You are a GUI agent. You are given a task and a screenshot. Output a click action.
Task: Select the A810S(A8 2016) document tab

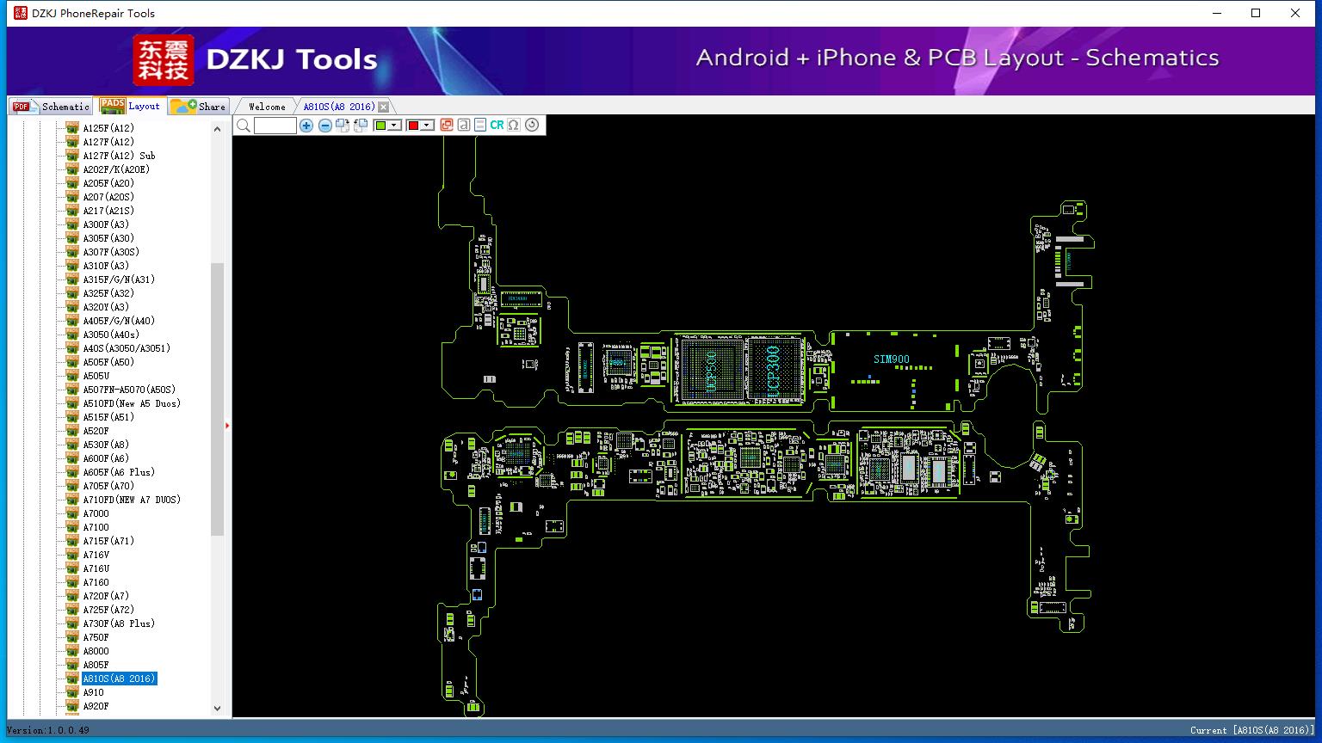[x=338, y=107]
